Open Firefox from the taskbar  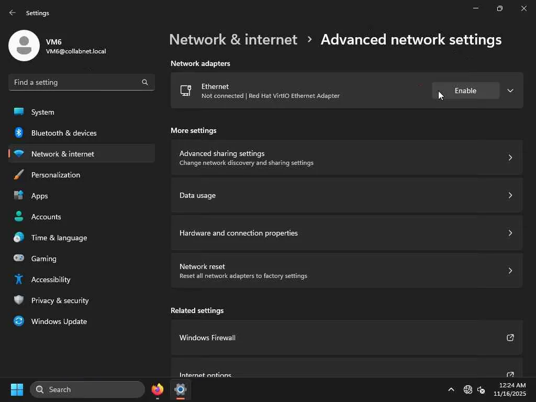click(157, 389)
